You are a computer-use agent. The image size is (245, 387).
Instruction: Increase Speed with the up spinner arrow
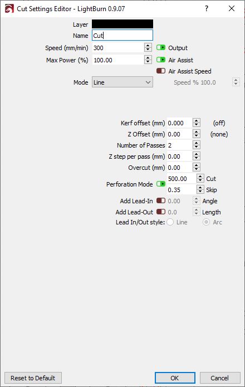pos(148,46)
